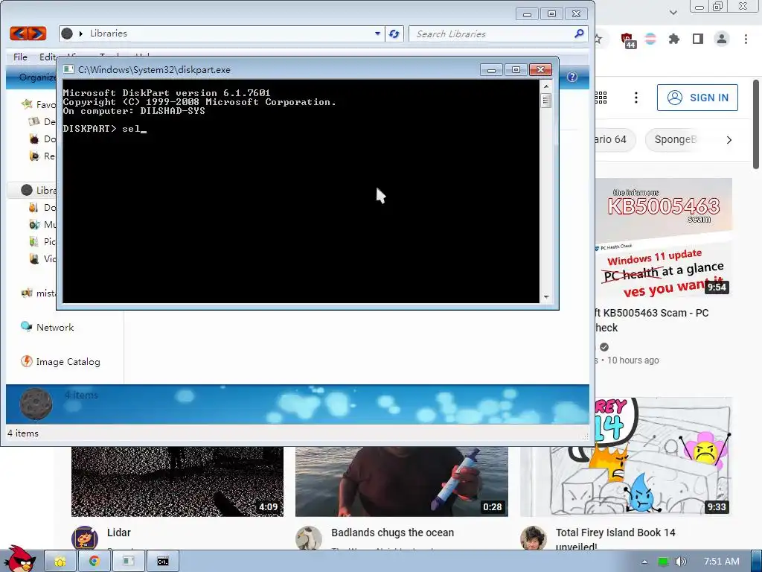Click the Lidar video title
The width and height of the screenshot is (762, 572).
119,533
